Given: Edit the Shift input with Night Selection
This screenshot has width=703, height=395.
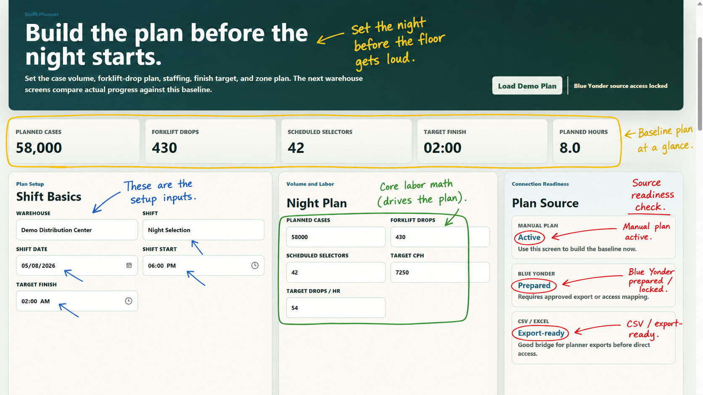Looking at the screenshot, I should [x=203, y=230].
